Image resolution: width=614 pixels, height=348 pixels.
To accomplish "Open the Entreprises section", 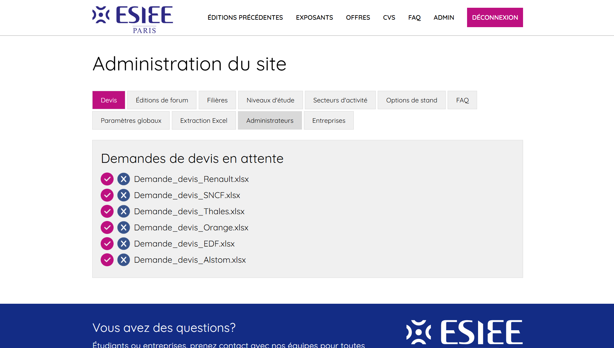I will [x=329, y=120].
